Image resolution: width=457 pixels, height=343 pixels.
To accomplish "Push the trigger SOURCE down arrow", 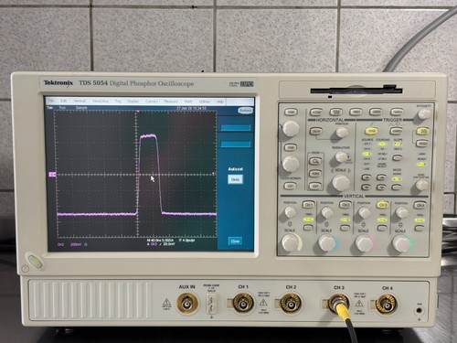I will tap(366, 187).
